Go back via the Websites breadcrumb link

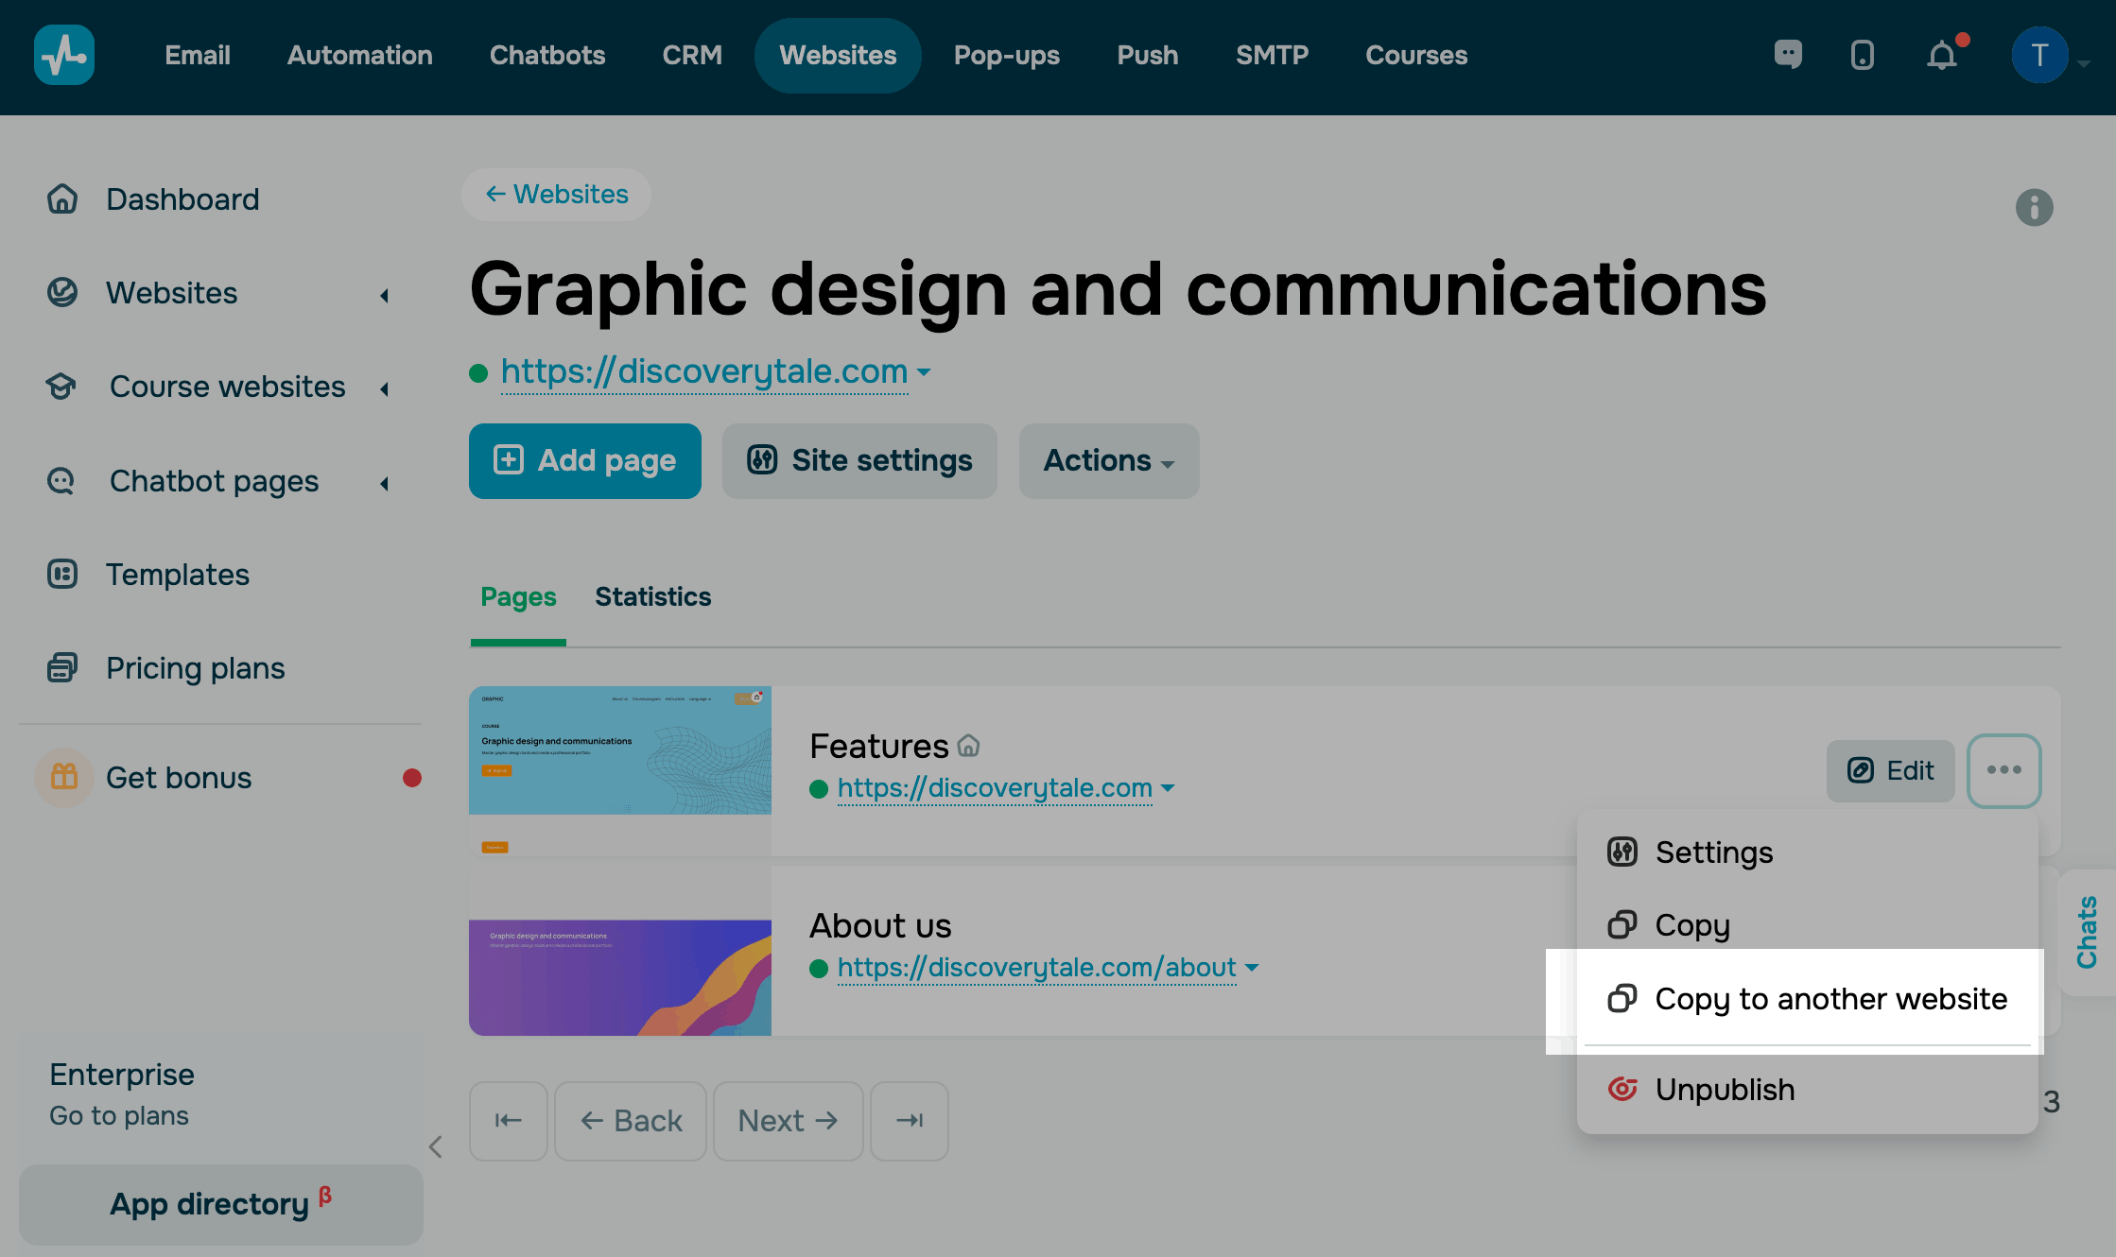[556, 195]
